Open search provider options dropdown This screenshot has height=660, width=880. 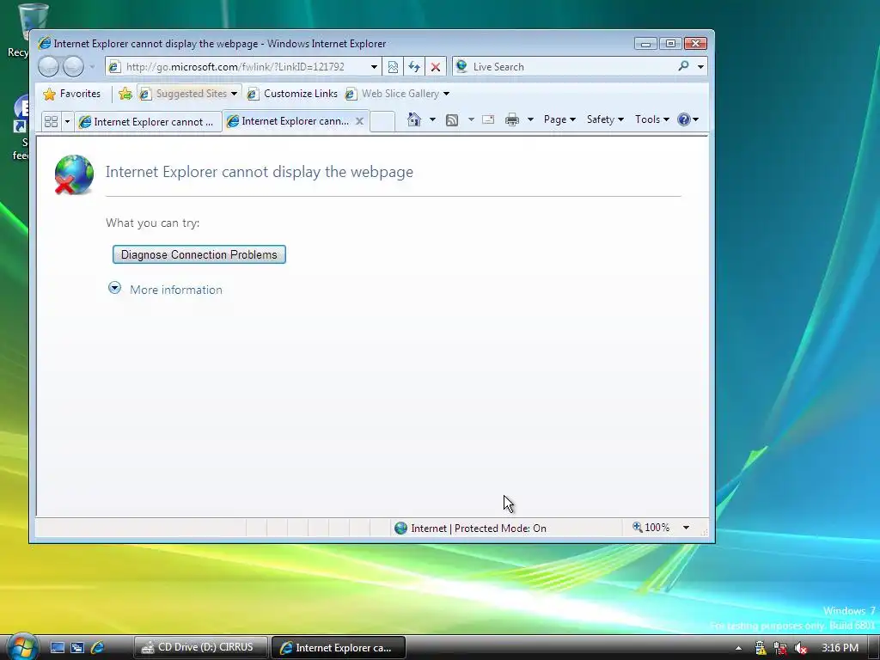pyautogui.click(x=700, y=67)
